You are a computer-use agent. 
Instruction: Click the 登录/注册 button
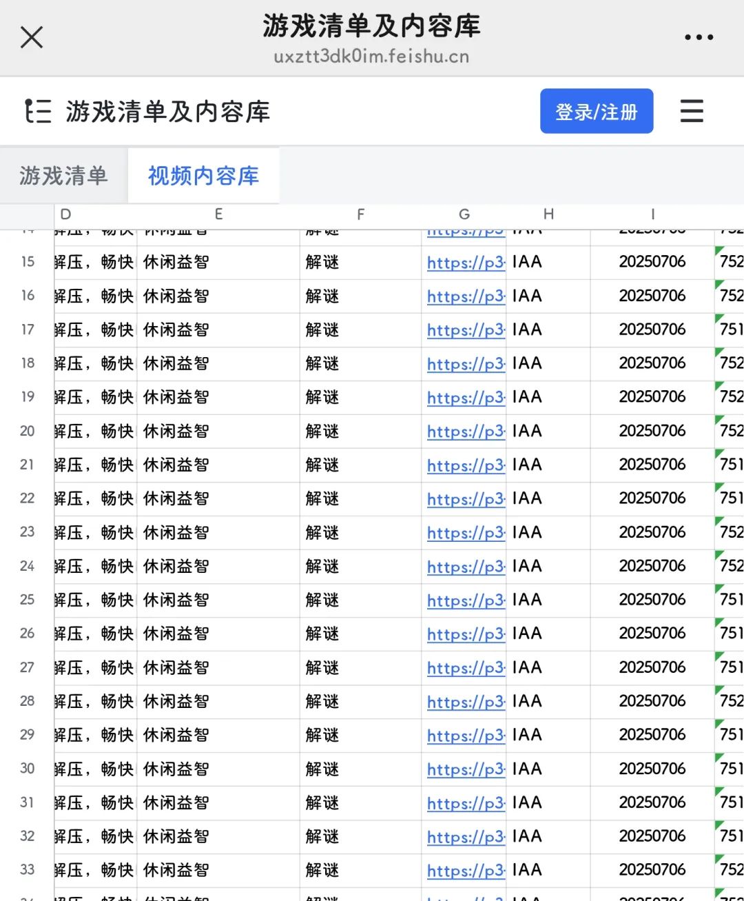pos(597,111)
